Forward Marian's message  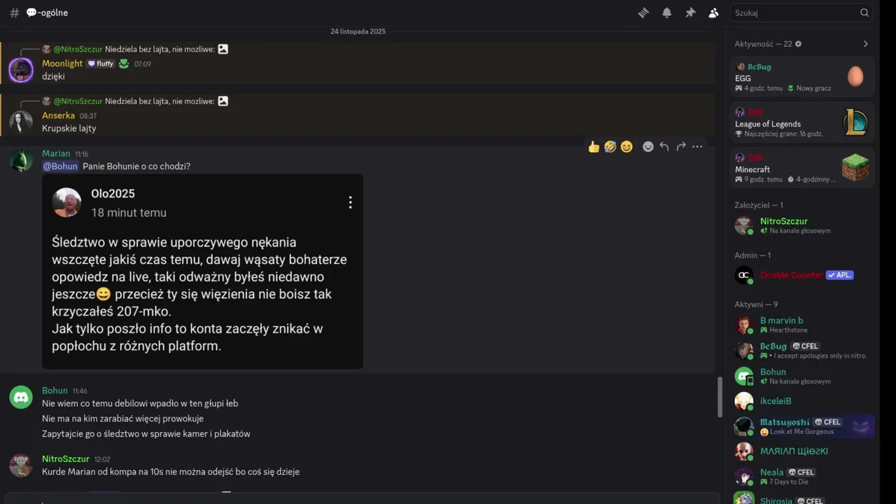point(680,146)
